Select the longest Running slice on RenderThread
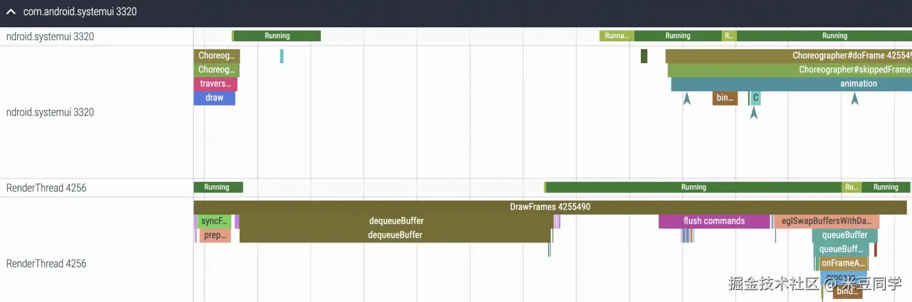Screen dimensions: 912x302 pos(694,187)
